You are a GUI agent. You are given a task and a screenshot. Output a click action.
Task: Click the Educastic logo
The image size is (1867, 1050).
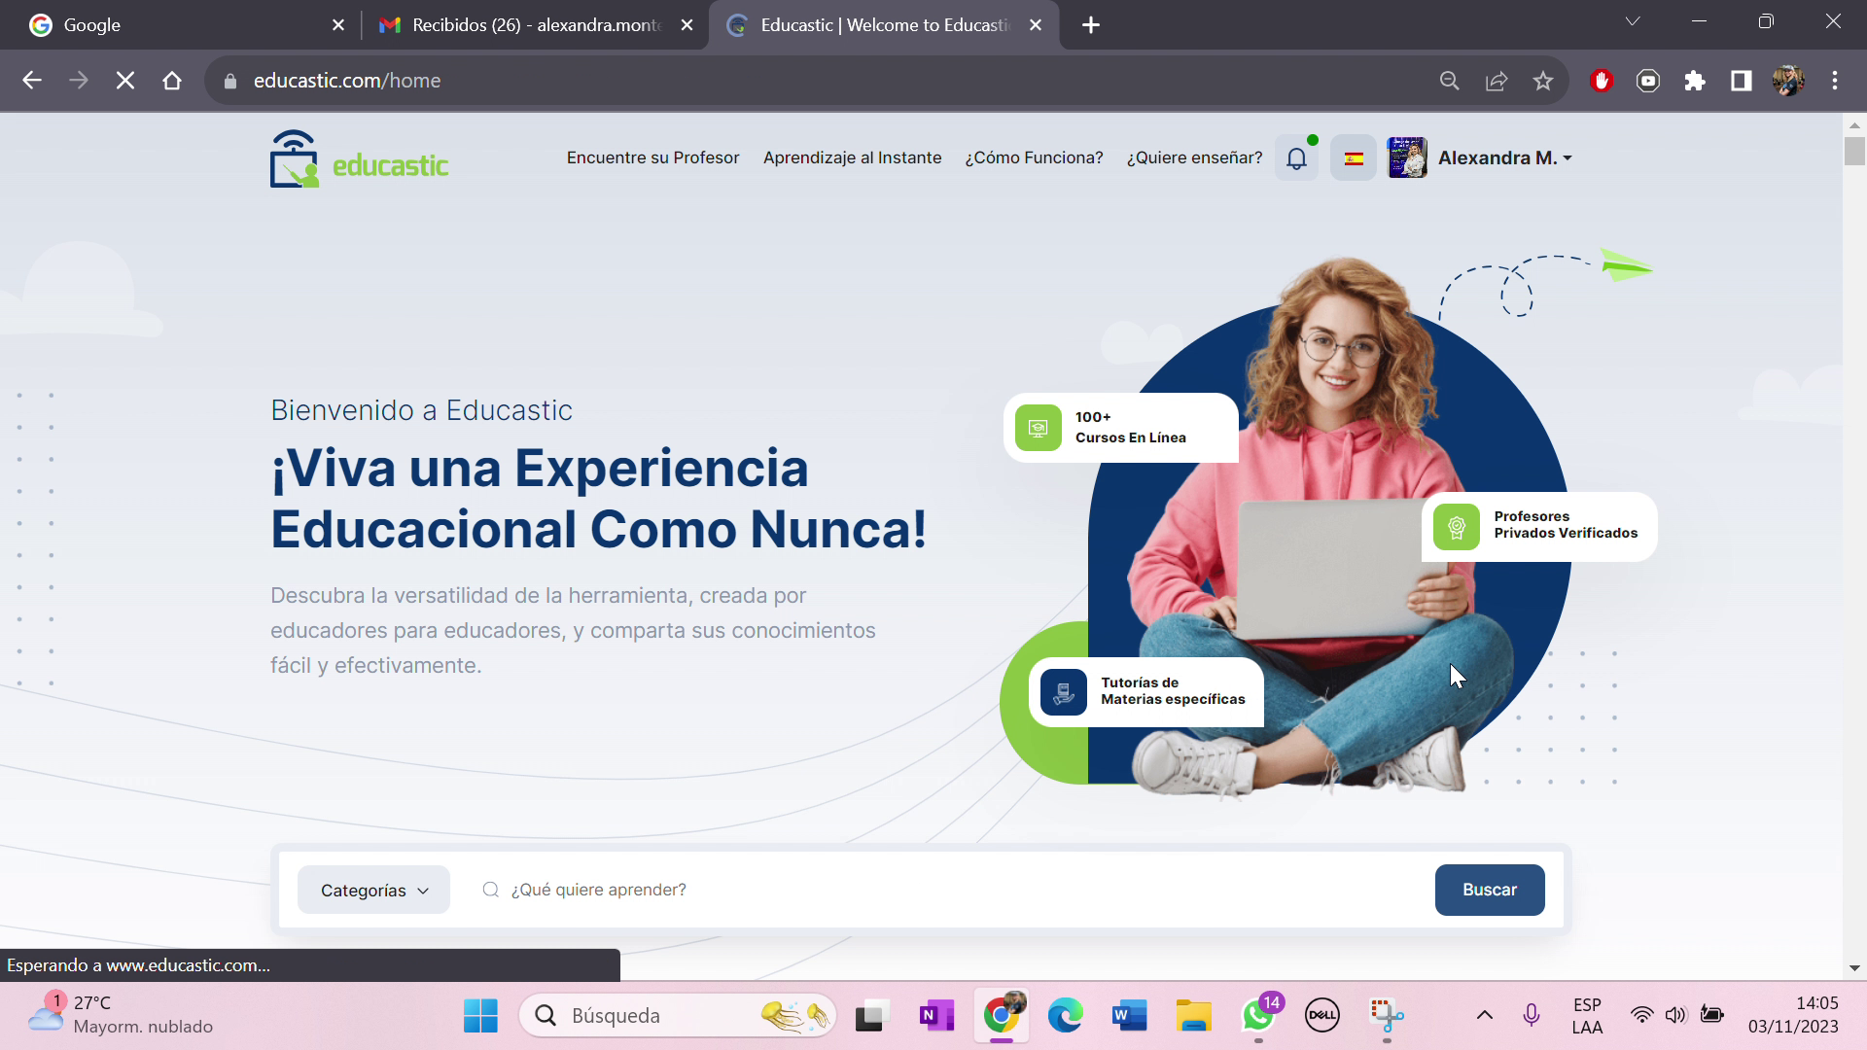point(359,158)
